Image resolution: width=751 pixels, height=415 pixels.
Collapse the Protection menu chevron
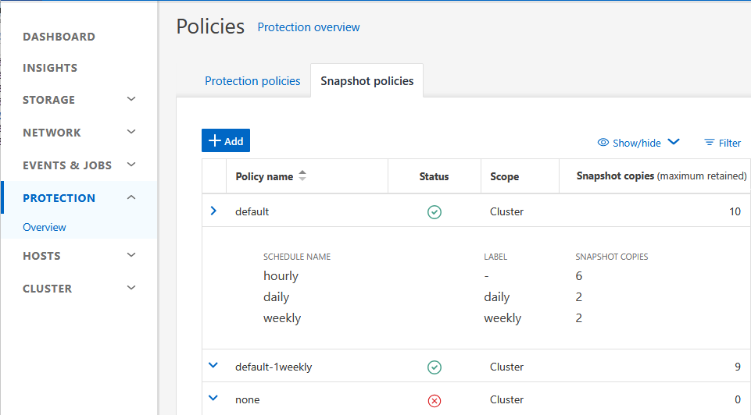pyautogui.click(x=131, y=197)
